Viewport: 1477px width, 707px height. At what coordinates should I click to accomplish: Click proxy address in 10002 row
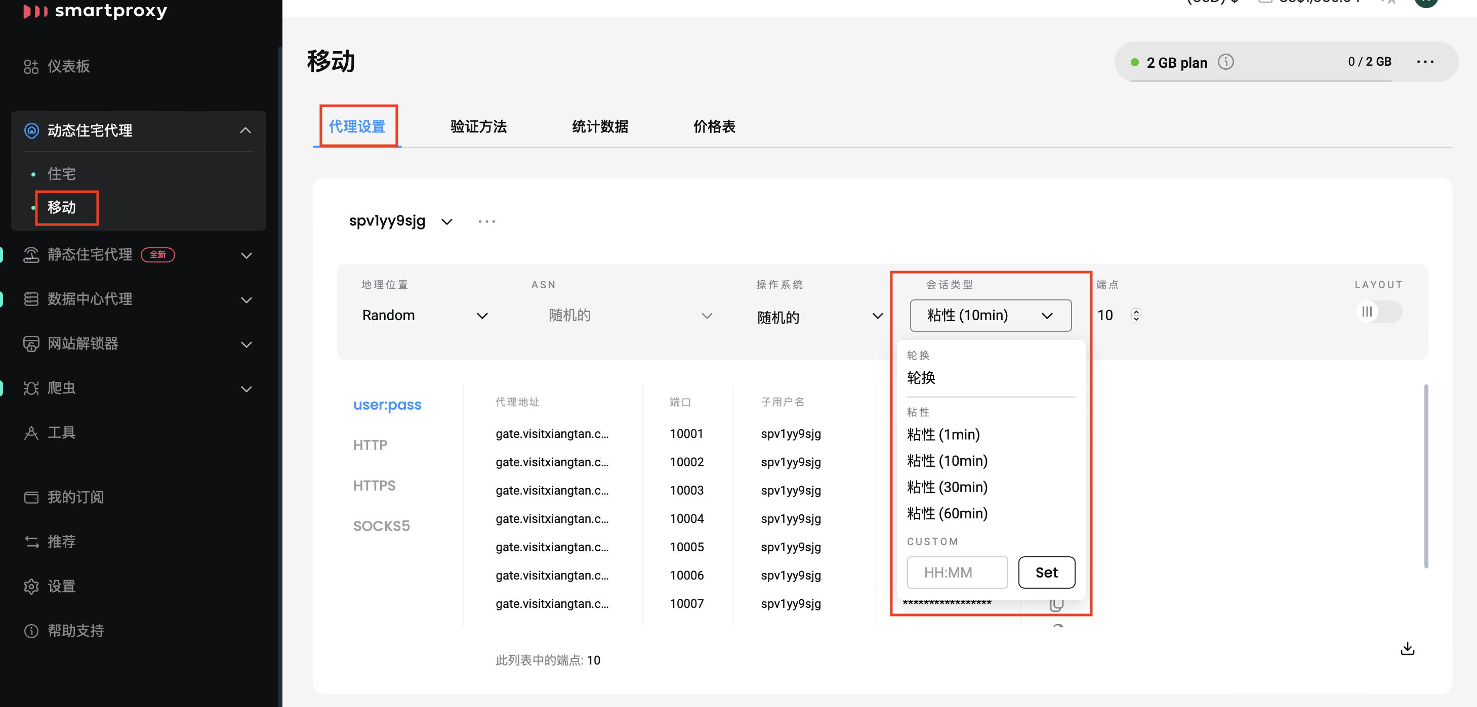pos(552,462)
